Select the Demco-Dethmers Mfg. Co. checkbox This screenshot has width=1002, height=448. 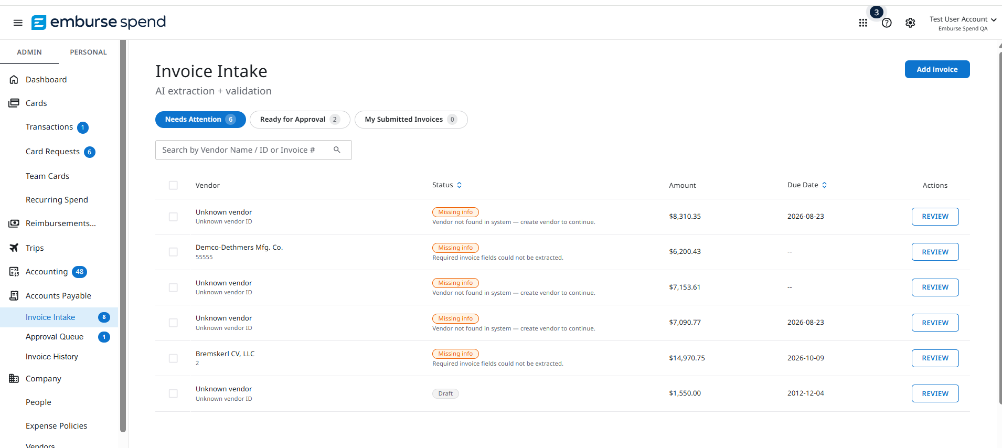173,252
